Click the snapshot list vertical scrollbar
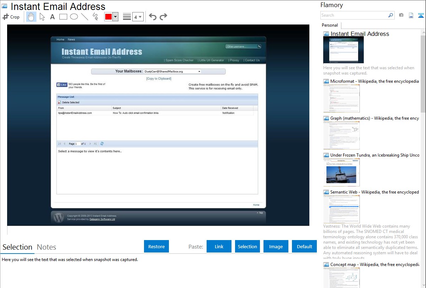426x288 pixels. tap(423, 73)
